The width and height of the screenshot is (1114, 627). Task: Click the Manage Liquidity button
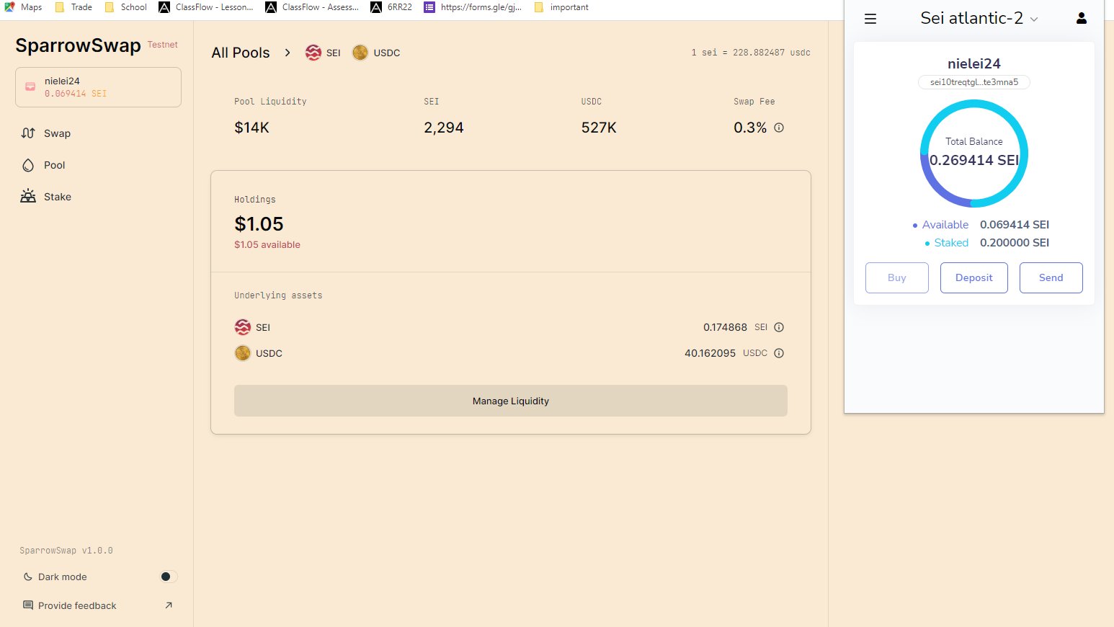(511, 401)
